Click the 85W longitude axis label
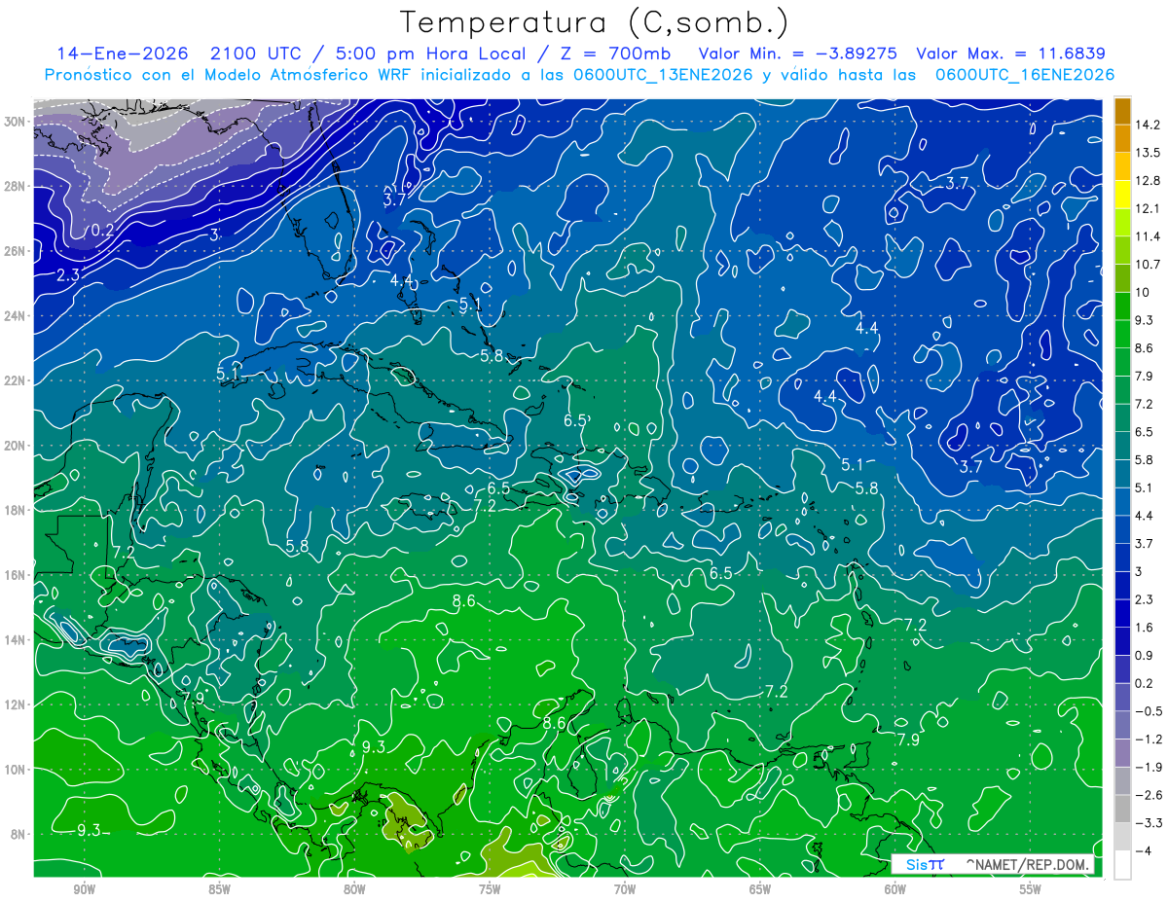The height and width of the screenshot is (902, 1168). click(219, 888)
